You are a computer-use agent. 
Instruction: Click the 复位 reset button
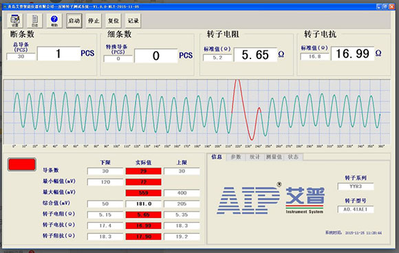click(114, 21)
